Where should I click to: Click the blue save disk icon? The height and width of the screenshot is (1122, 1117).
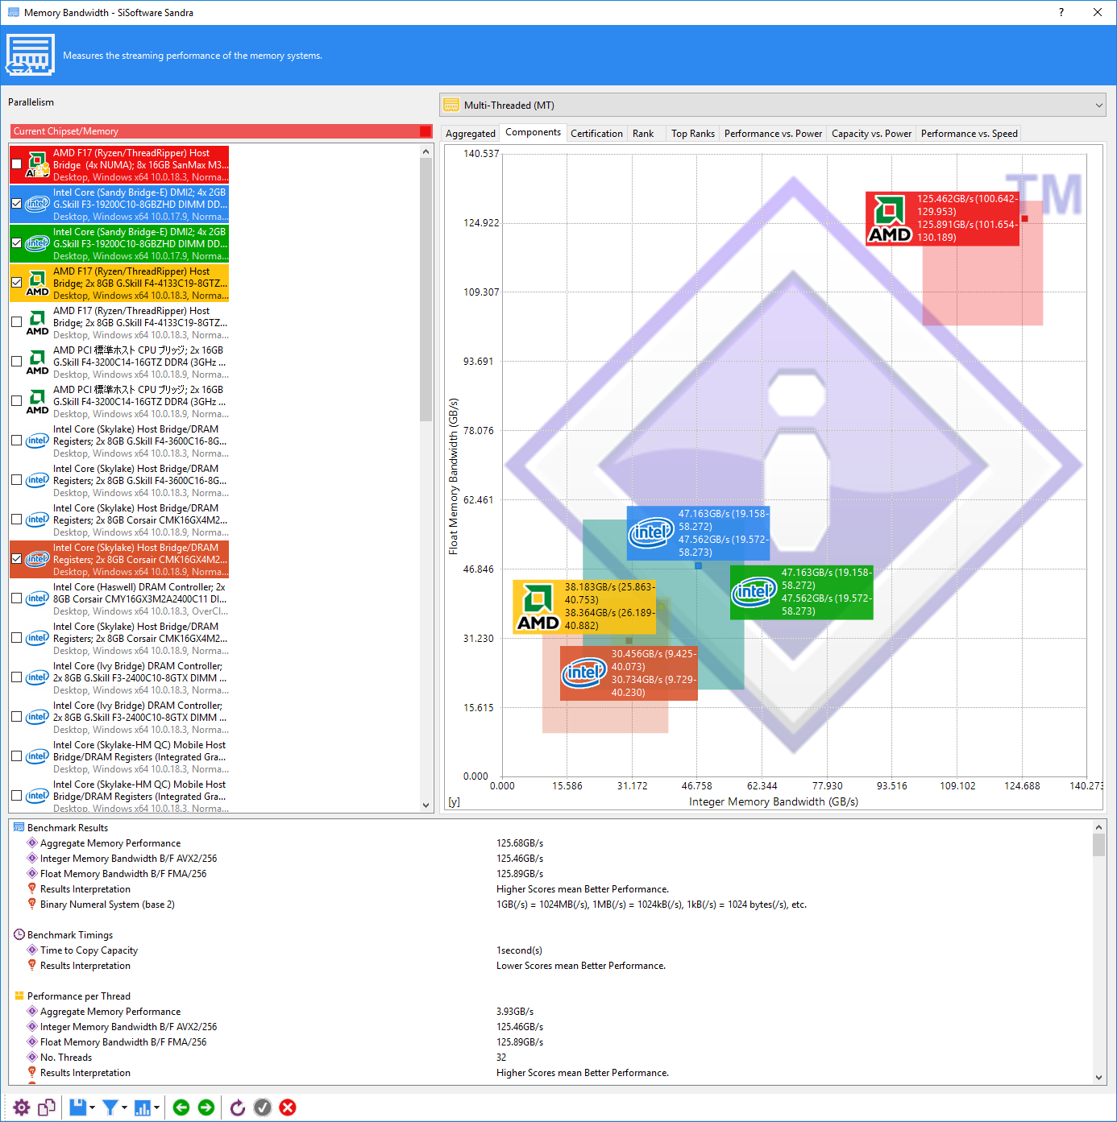(x=77, y=1108)
